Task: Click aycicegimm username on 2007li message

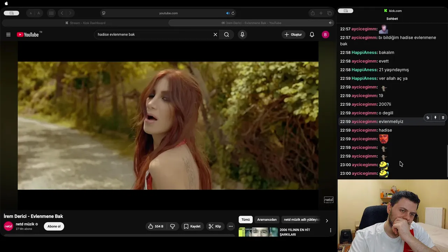Action: (x=364, y=104)
